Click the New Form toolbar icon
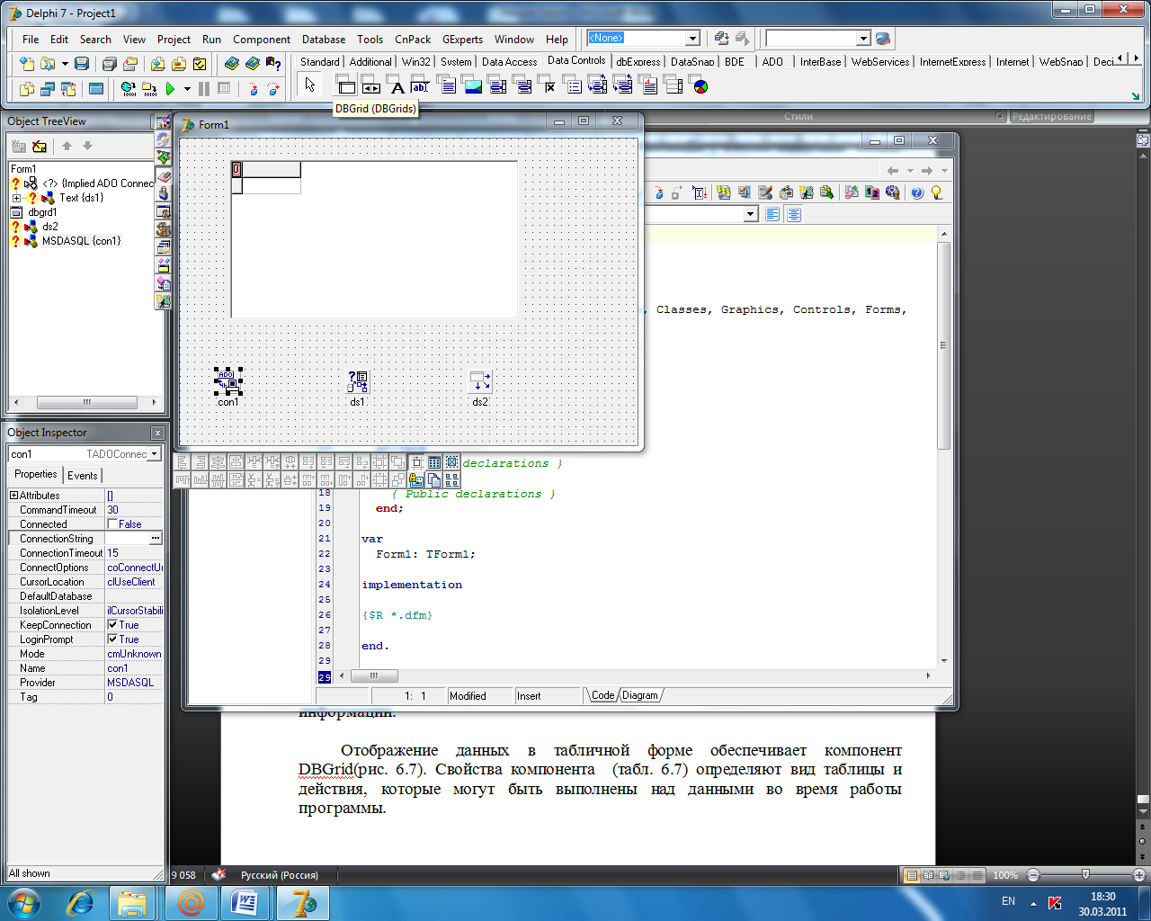The image size is (1151, 921). [x=96, y=88]
